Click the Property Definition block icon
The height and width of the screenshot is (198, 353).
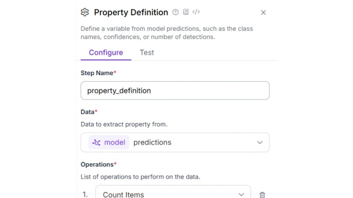85,12
